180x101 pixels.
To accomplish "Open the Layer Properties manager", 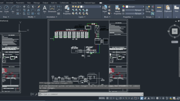I will [x=67, y=10].
